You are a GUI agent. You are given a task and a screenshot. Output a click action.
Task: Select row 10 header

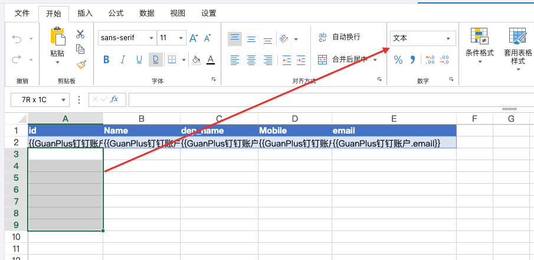click(17, 237)
